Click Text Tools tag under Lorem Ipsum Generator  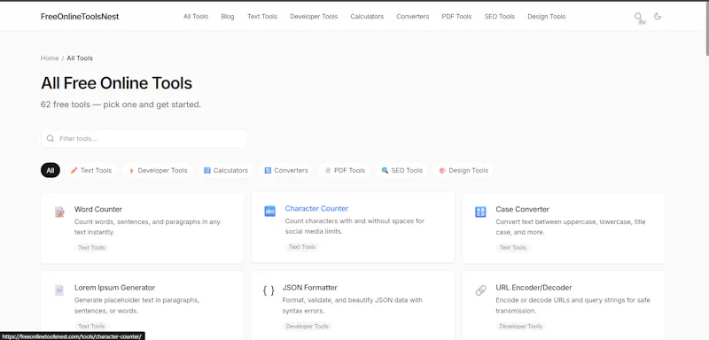click(91, 326)
